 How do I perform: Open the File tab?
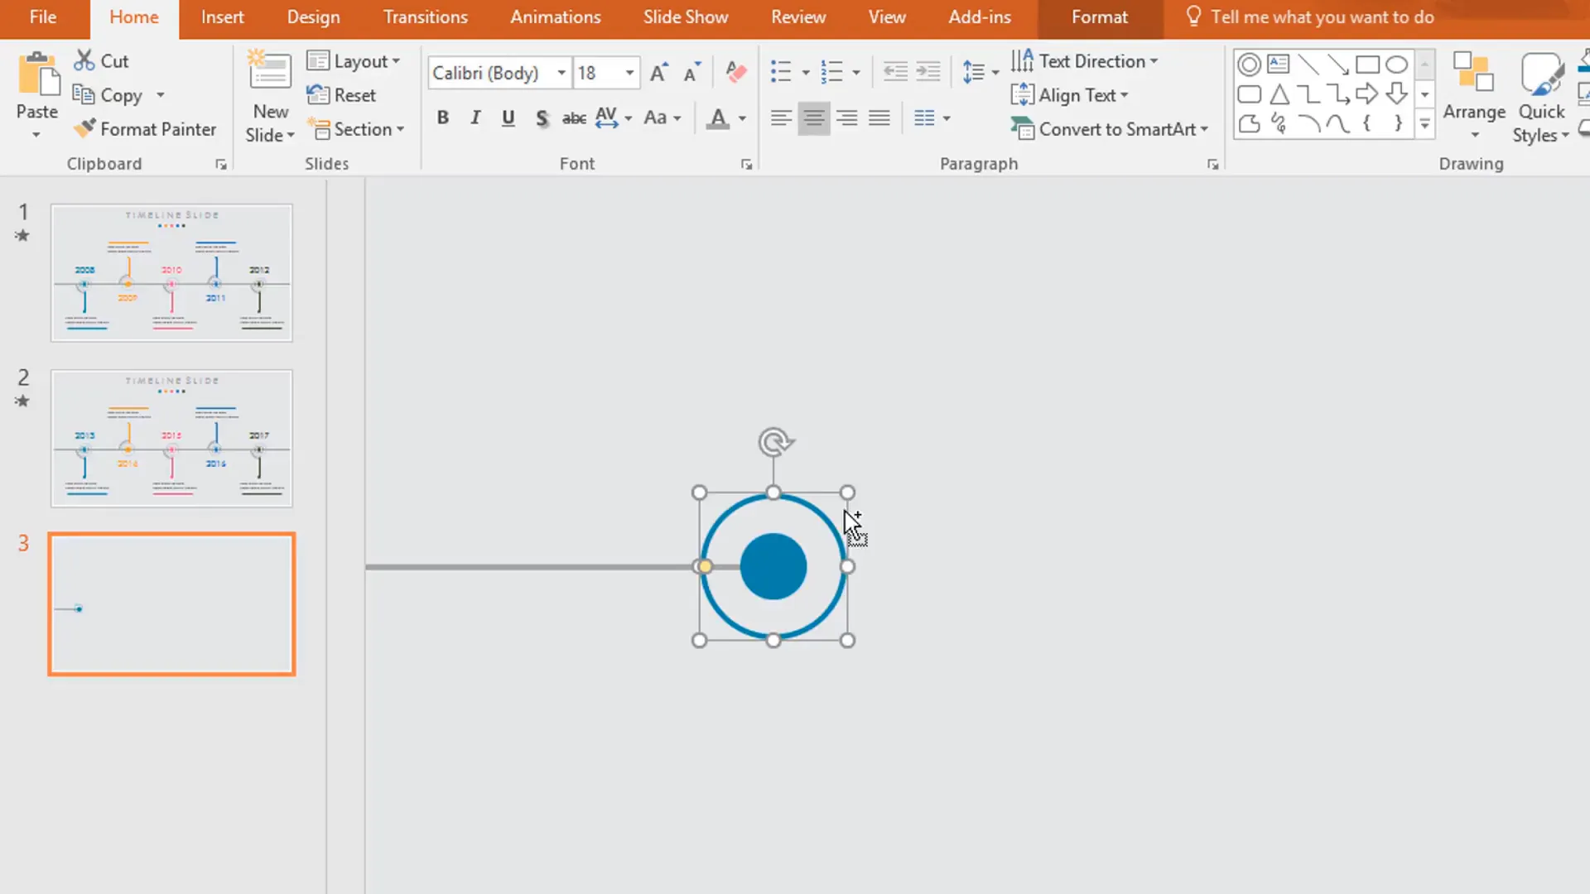pyautogui.click(x=43, y=17)
